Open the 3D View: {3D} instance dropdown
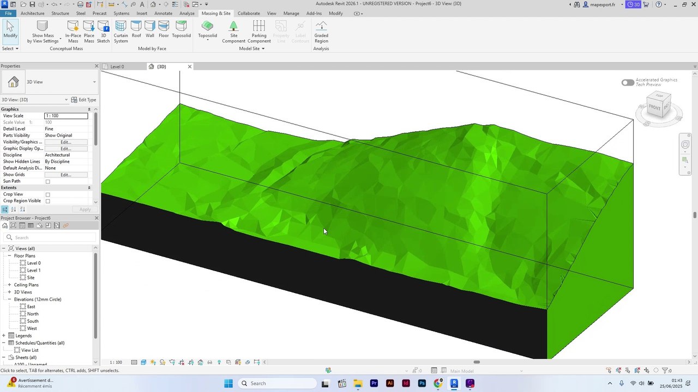The height and width of the screenshot is (392, 698). point(67,100)
